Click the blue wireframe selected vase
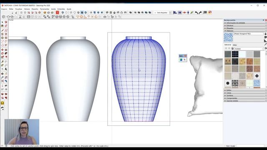 139,79
